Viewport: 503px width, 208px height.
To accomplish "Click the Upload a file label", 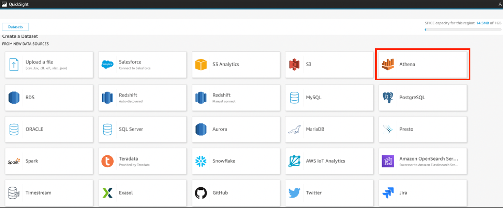I will pyautogui.click(x=39, y=62).
